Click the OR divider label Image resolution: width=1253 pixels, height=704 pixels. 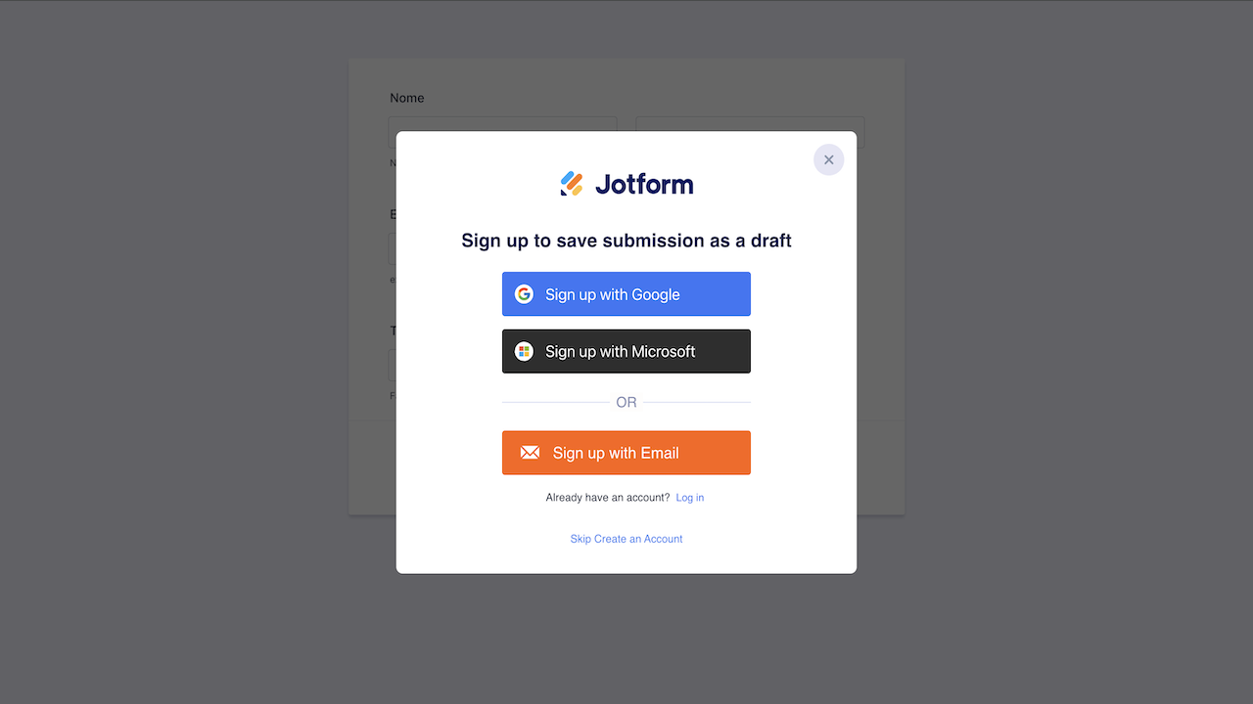(x=626, y=402)
